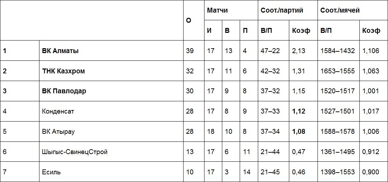Click the ВК Павлодар team name

tap(64, 91)
